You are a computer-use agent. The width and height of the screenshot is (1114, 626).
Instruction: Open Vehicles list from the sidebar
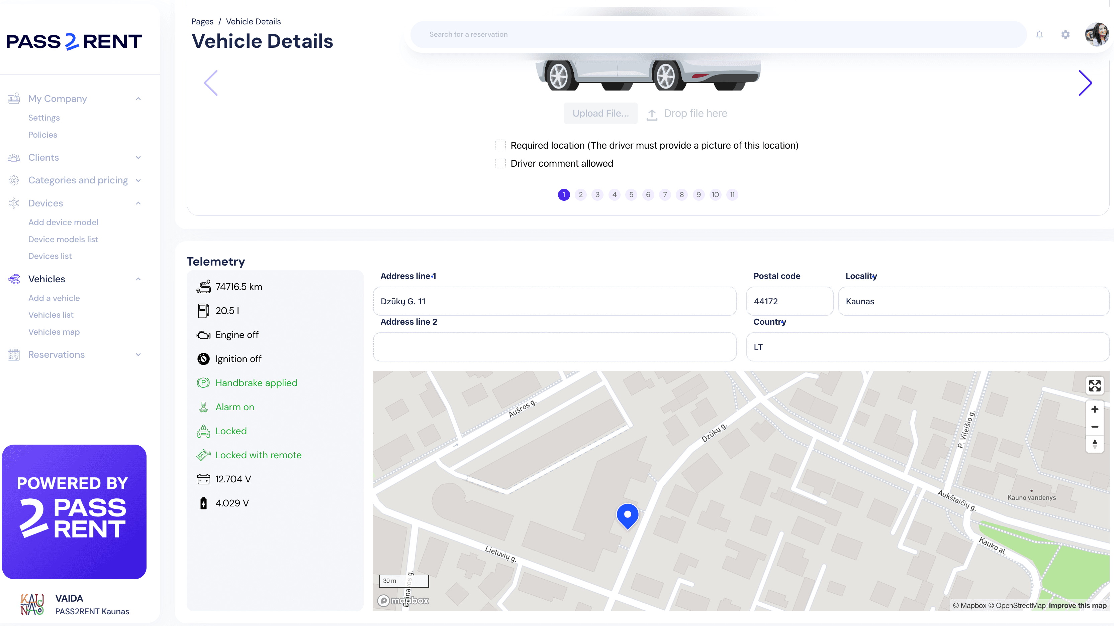coord(51,315)
